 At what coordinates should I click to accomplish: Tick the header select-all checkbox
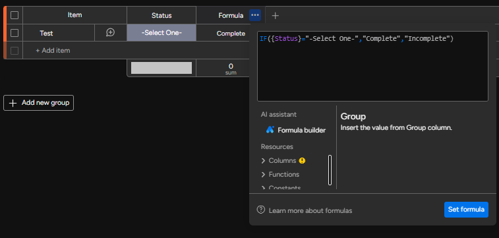(15, 15)
